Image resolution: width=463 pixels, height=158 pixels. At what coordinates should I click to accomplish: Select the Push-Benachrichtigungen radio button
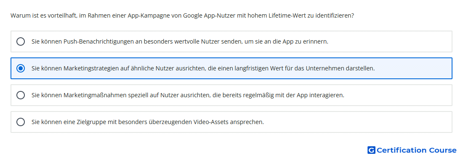pos(21,41)
